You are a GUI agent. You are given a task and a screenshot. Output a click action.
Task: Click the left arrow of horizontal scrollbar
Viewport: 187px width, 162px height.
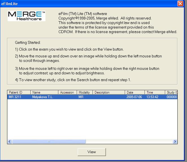(10, 141)
